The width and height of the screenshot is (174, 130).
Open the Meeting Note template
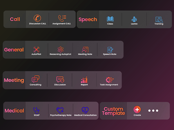click(x=85, y=49)
